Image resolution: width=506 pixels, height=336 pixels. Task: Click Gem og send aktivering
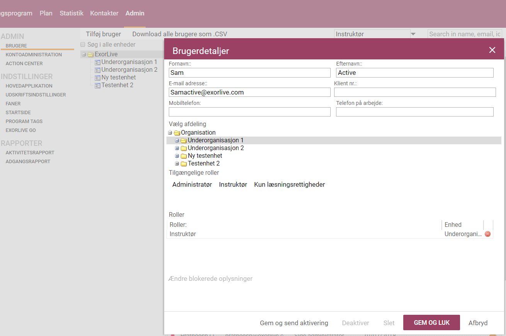click(294, 323)
